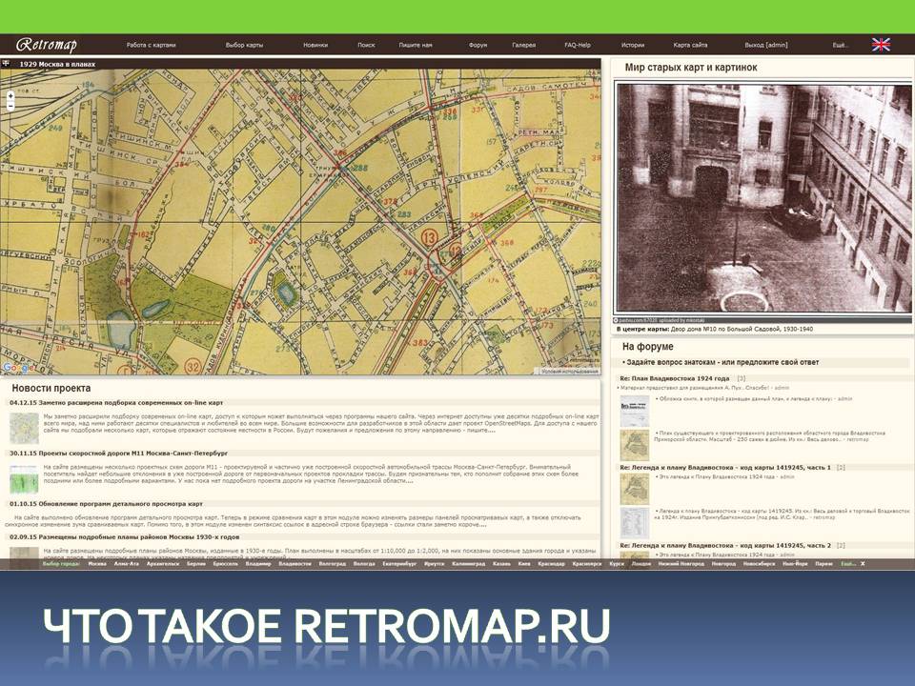Screen dimensions: 915x686
Task: Open forum topic 'Re: План Владивостока 1924 года'
Action: (x=675, y=378)
